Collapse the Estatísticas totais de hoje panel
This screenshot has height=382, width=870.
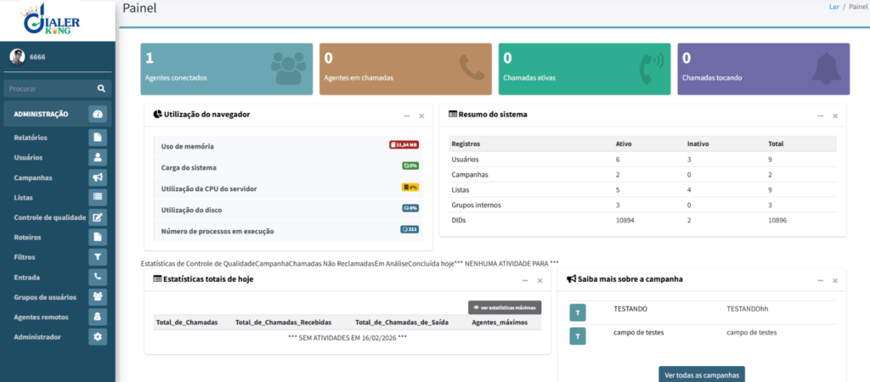tap(524, 279)
